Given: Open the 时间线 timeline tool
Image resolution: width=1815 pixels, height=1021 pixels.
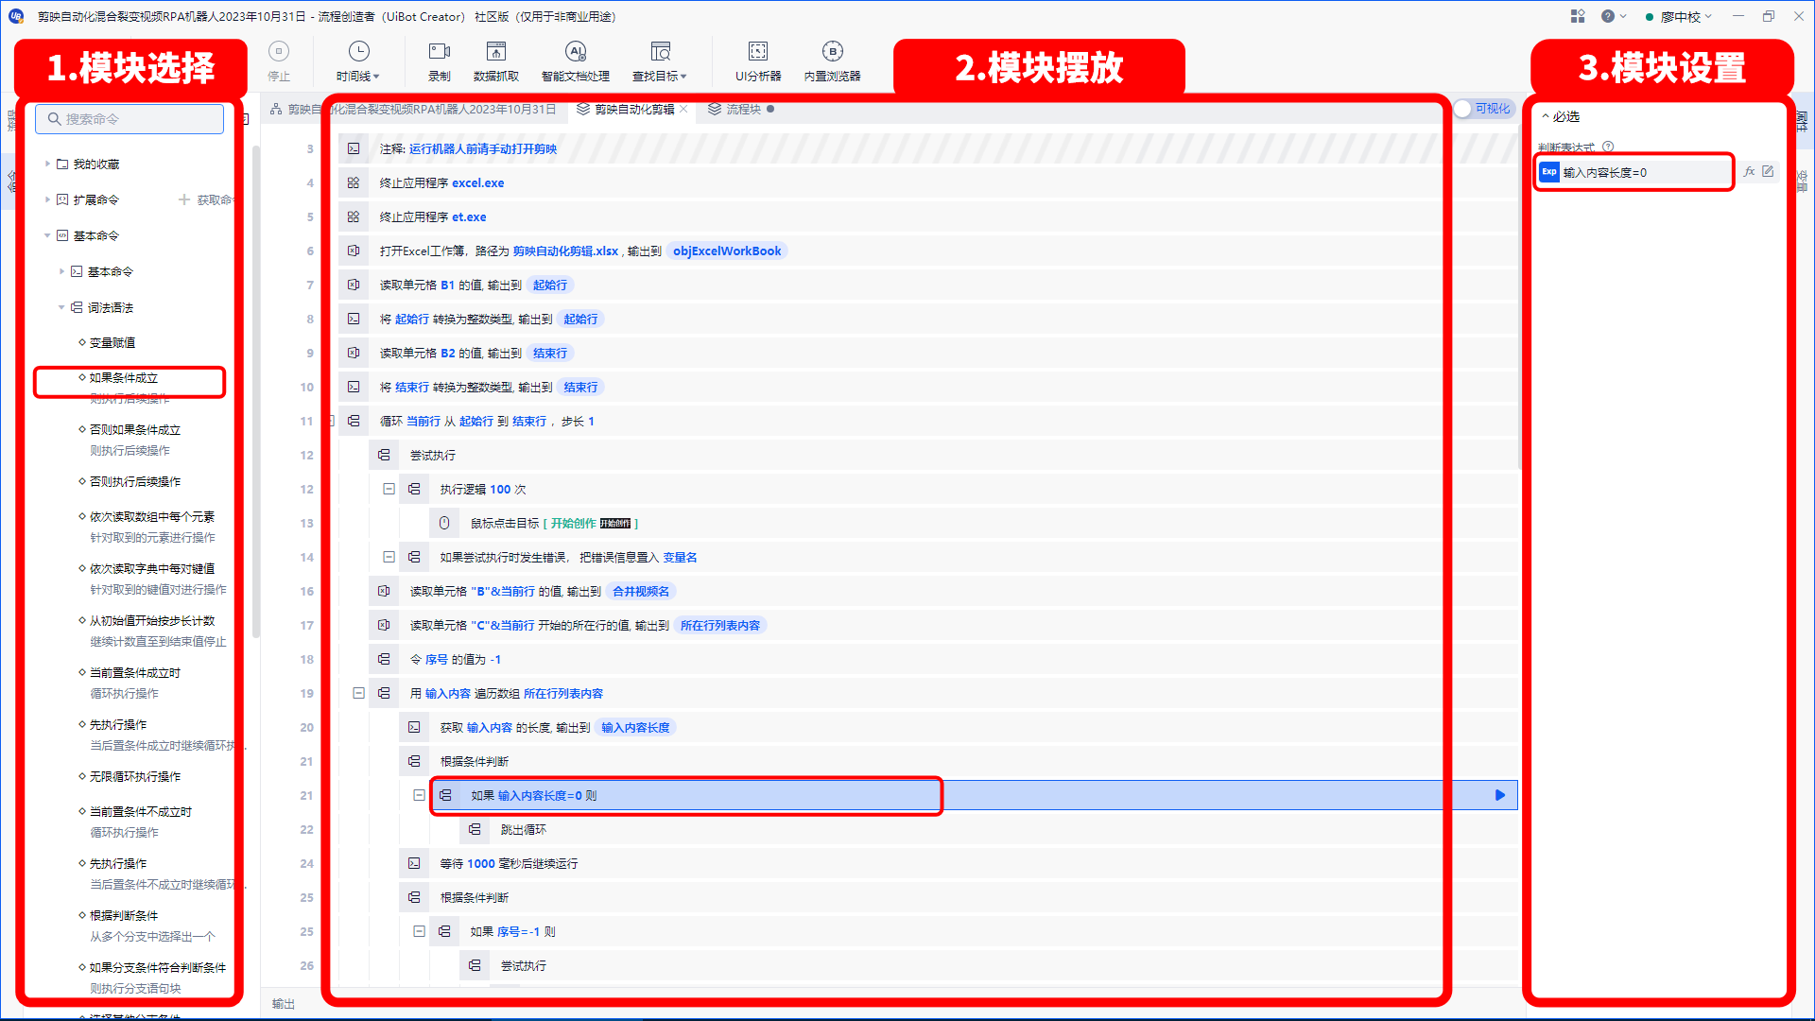Looking at the screenshot, I should pyautogui.click(x=358, y=61).
